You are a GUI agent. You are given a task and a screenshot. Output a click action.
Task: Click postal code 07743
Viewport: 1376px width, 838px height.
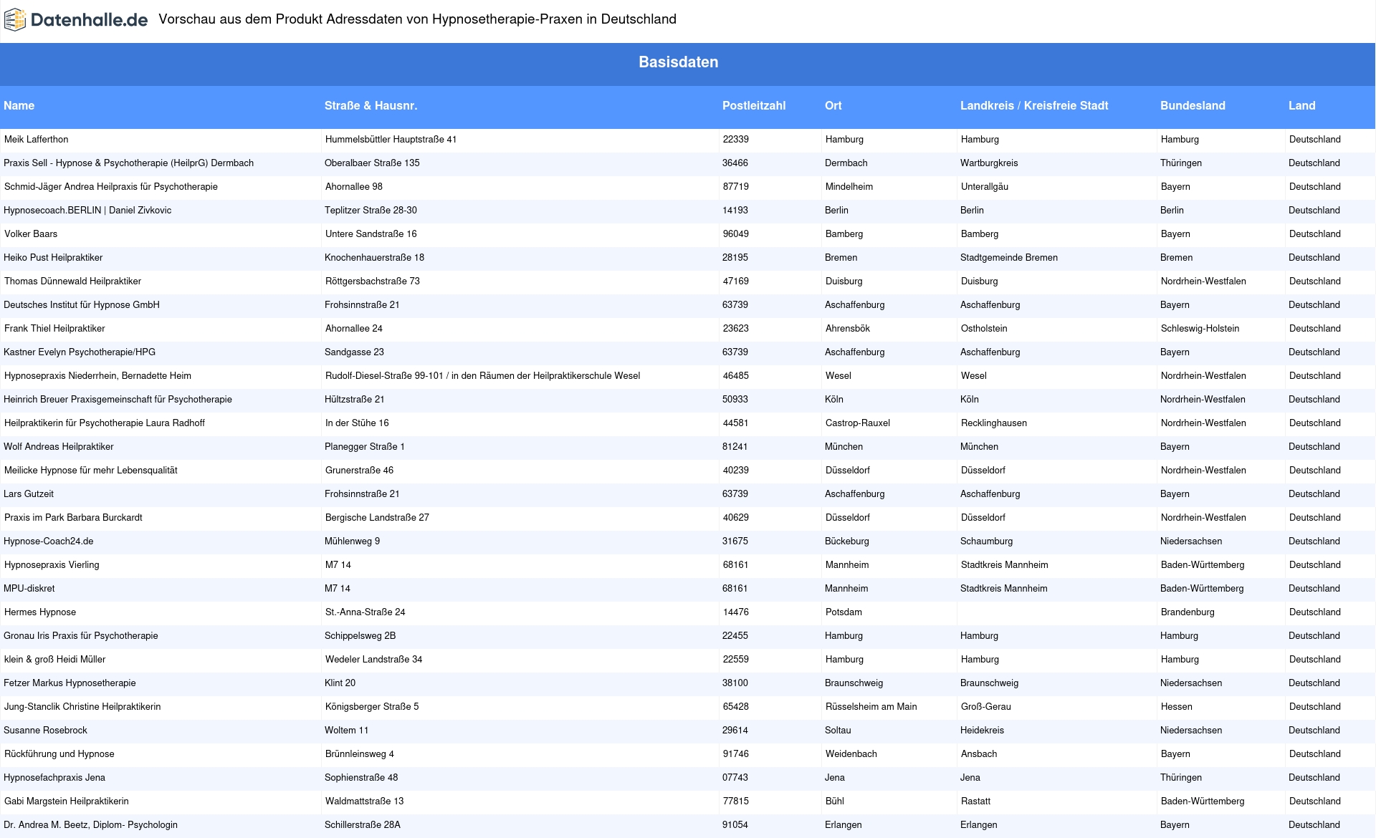coord(735,778)
